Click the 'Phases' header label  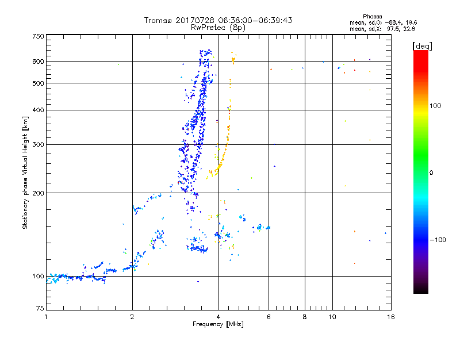[372, 17]
